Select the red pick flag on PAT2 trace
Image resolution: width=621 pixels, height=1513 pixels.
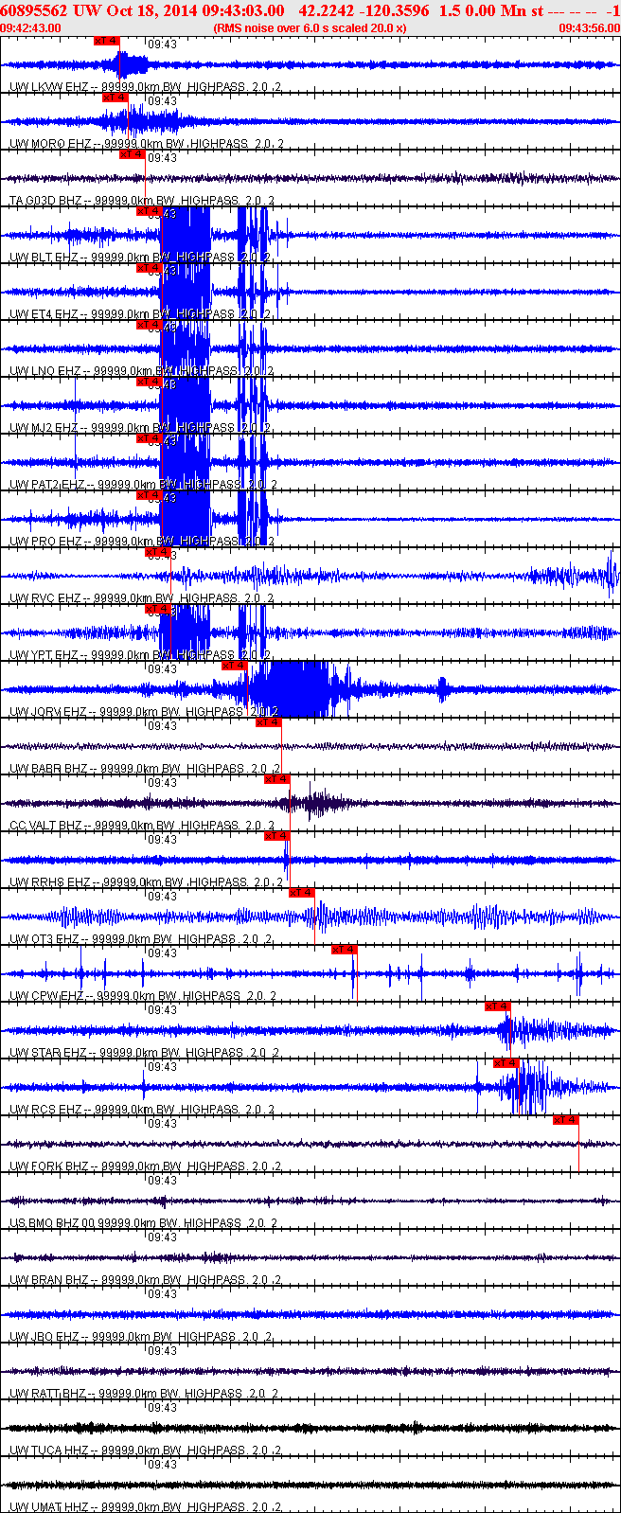pyautogui.click(x=149, y=438)
